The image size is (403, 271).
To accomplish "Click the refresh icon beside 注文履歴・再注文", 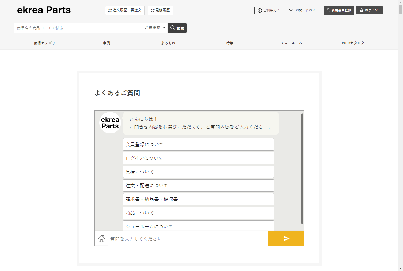I will 110,10.
